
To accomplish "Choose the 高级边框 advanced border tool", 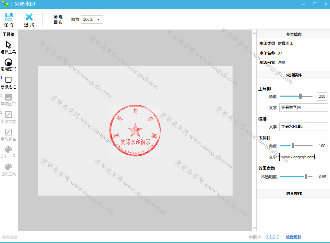I will coord(8,82).
